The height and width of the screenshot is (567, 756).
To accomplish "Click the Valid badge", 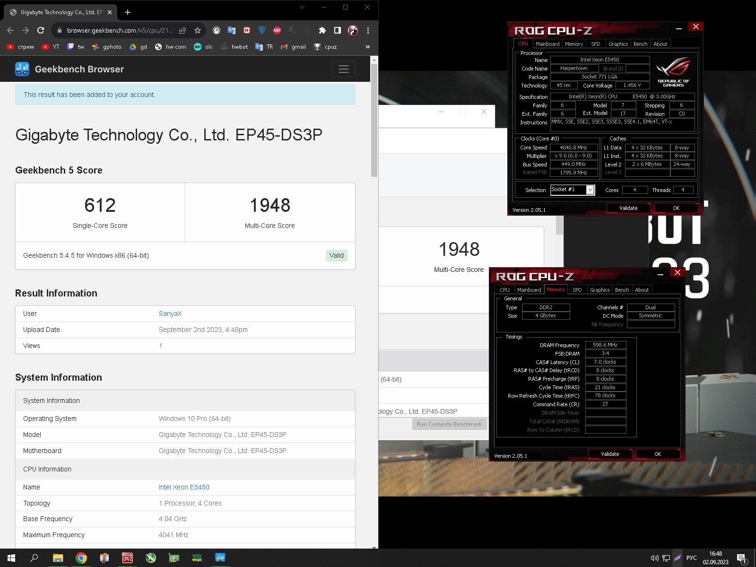I will coord(337,255).
